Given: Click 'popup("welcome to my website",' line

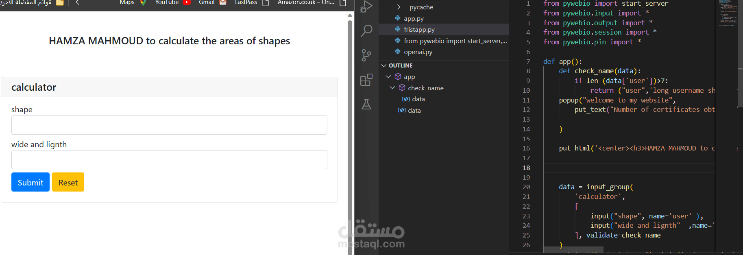Looking at the screenshot, I should (x=617, y=100).
